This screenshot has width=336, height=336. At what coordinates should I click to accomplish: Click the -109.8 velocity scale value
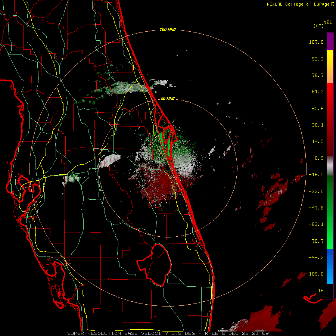(315, 274)
